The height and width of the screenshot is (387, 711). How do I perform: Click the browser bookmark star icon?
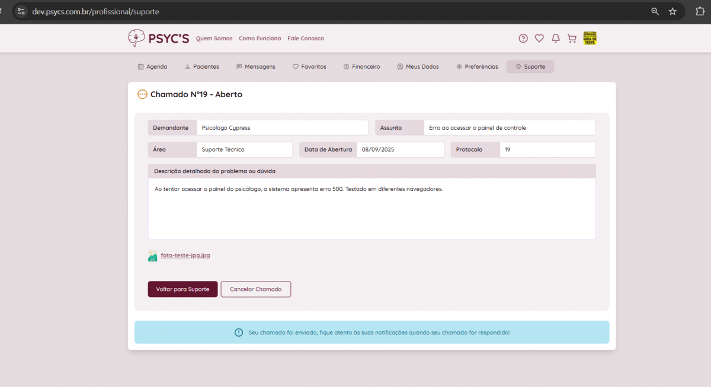point(672,11)
